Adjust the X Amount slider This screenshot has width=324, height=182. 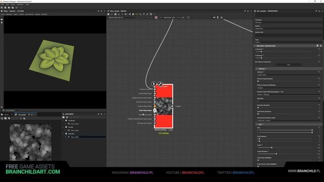coord(261,52)
